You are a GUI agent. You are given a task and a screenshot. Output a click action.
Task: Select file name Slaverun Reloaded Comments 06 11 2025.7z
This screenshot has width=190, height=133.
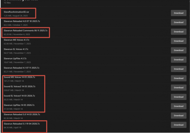[x=26, y=30]
